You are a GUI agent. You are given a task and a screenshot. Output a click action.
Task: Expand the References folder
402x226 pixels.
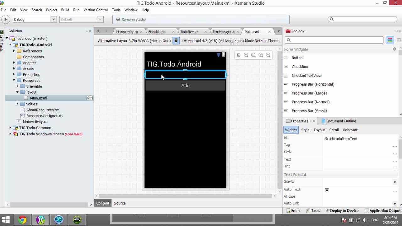(x=14, y=51)
